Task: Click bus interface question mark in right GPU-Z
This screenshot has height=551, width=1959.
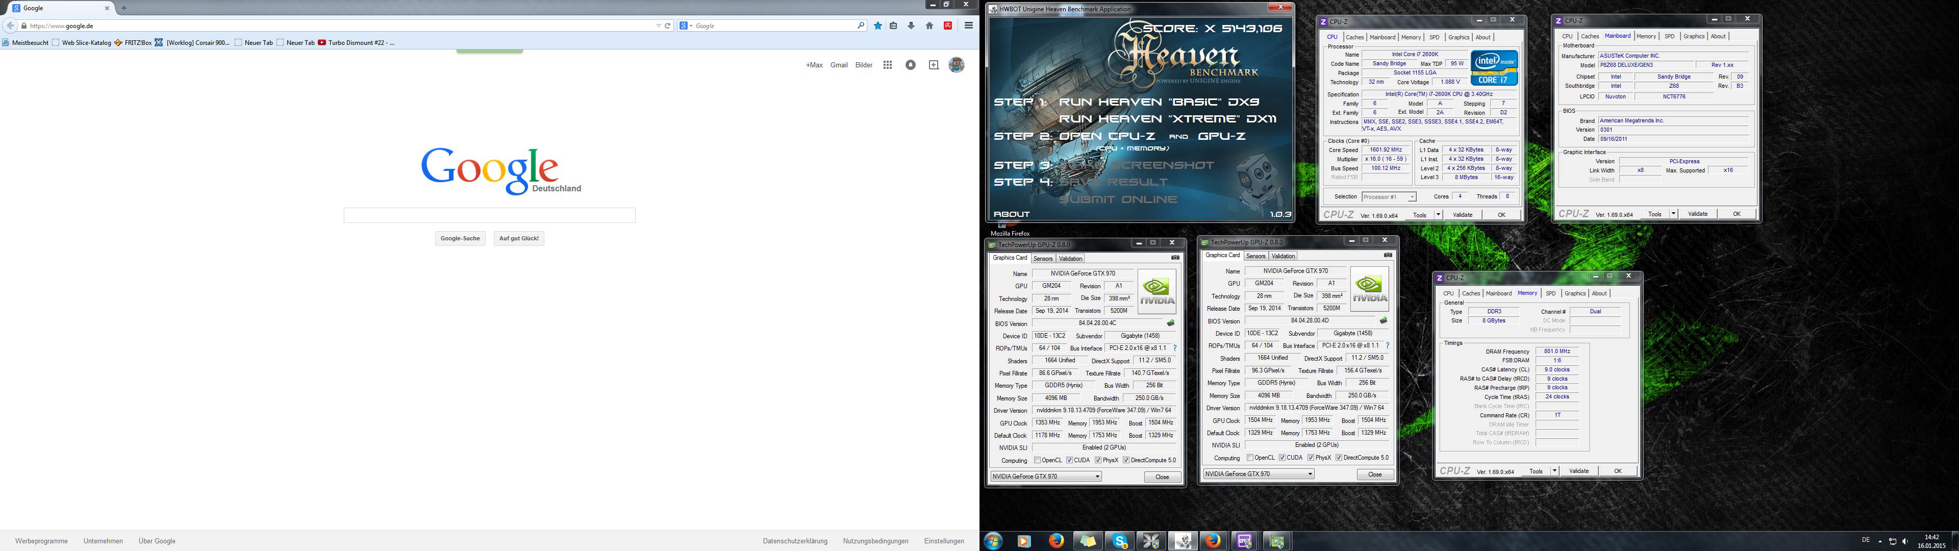Action: point(1388,346)
